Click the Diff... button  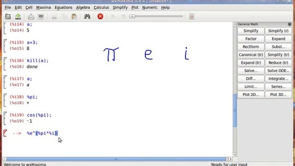(251, 79)
